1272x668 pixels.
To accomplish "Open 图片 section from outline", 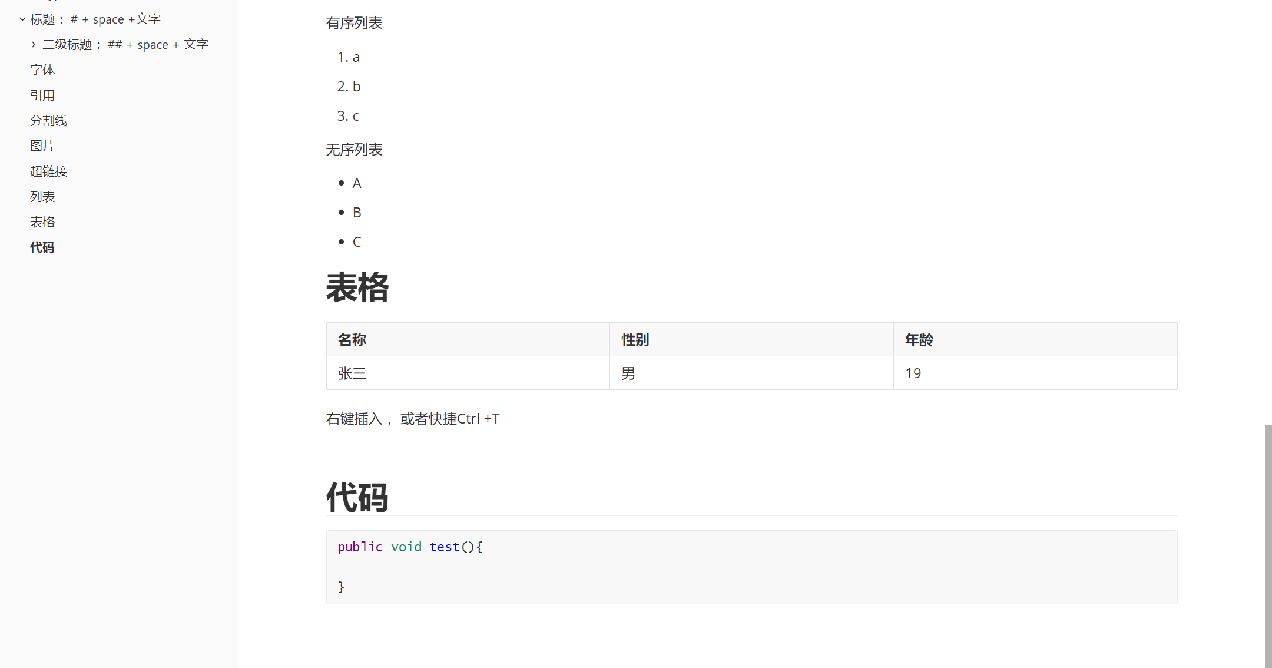I will [x=42, y=146].
